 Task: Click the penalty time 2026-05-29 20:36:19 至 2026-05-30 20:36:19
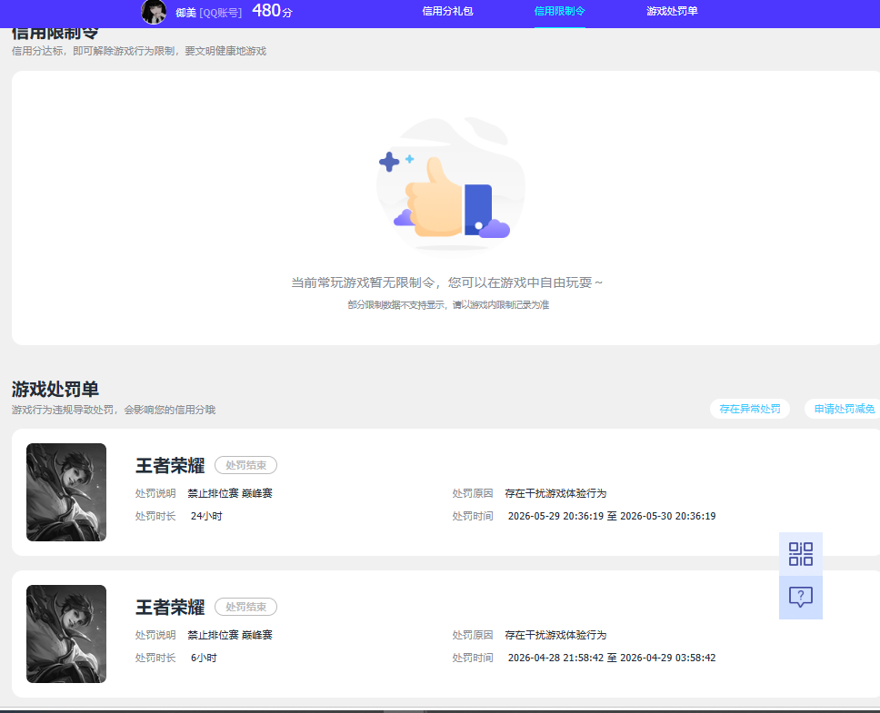[612, 516]
